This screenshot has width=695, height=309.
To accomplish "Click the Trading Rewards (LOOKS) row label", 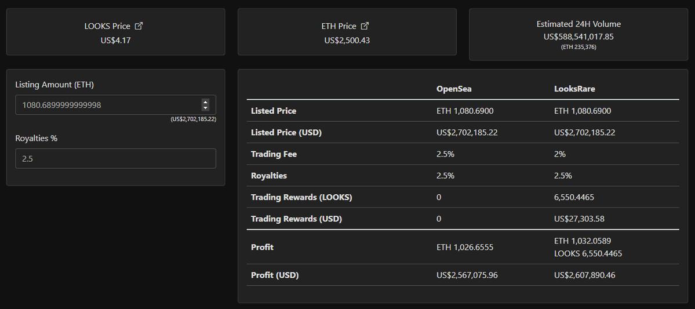I will (x=301, y=197).
